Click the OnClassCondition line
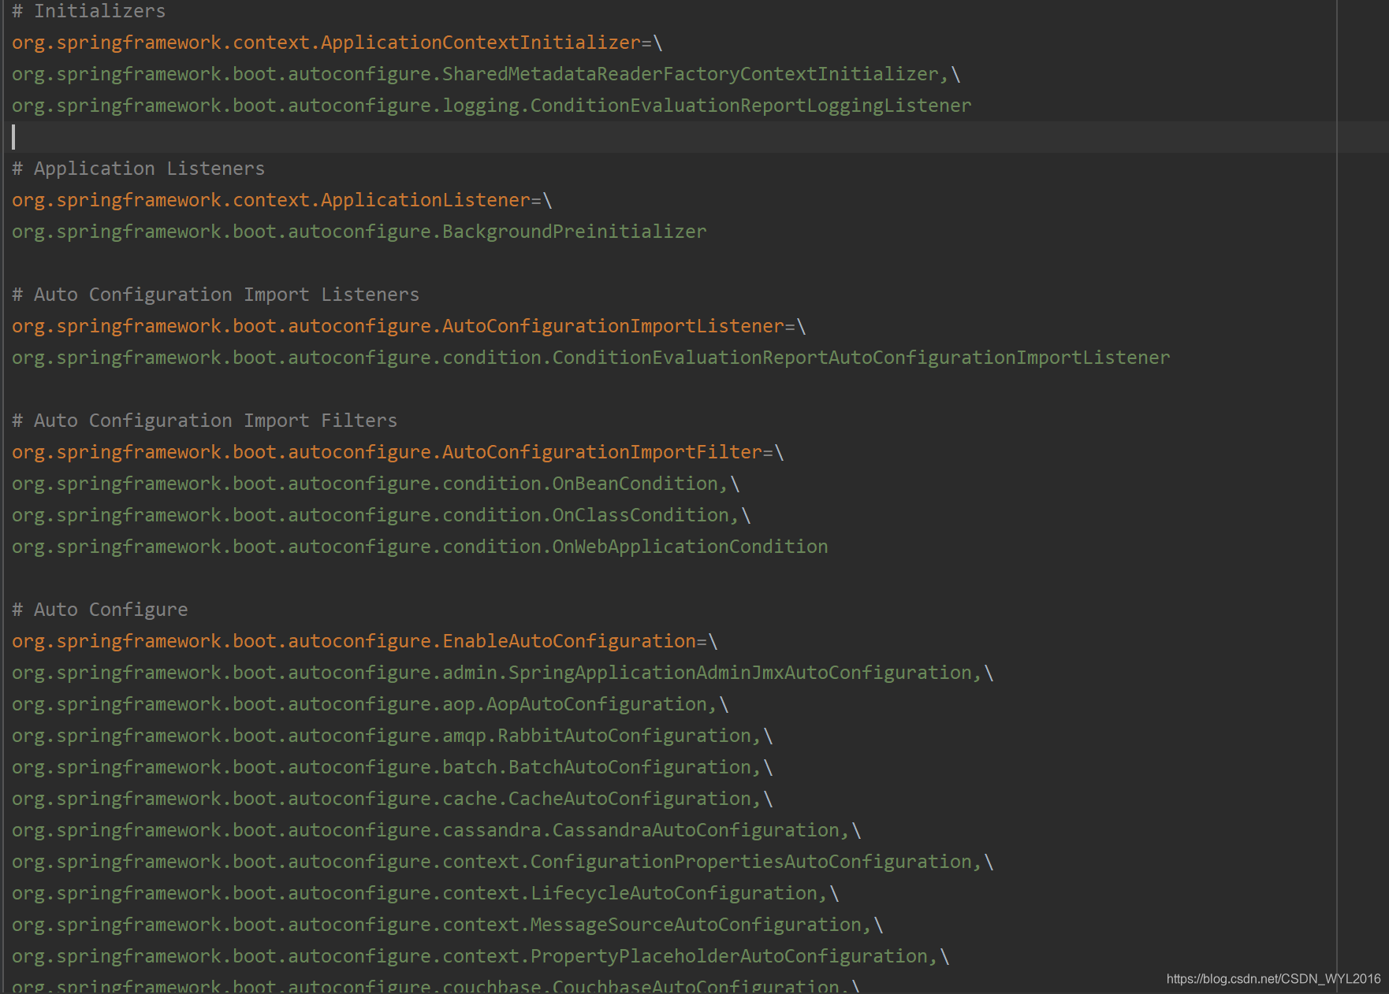 point(381,515)
